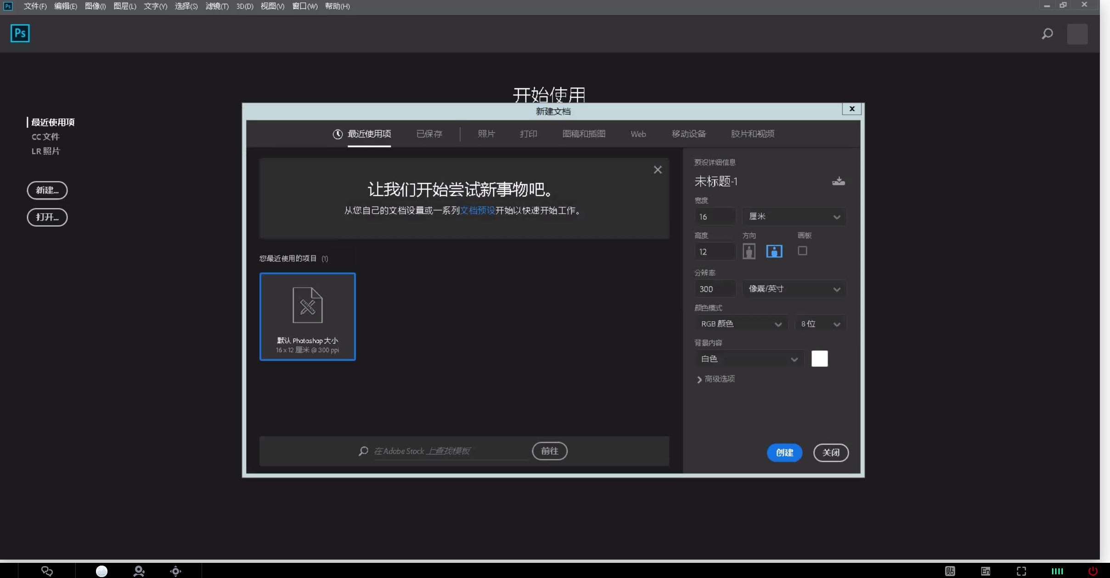This screenshot has height=578, width=1110.
Task: Open the width unit 厘米 dropdown
Action: click(x=794, y=216)
